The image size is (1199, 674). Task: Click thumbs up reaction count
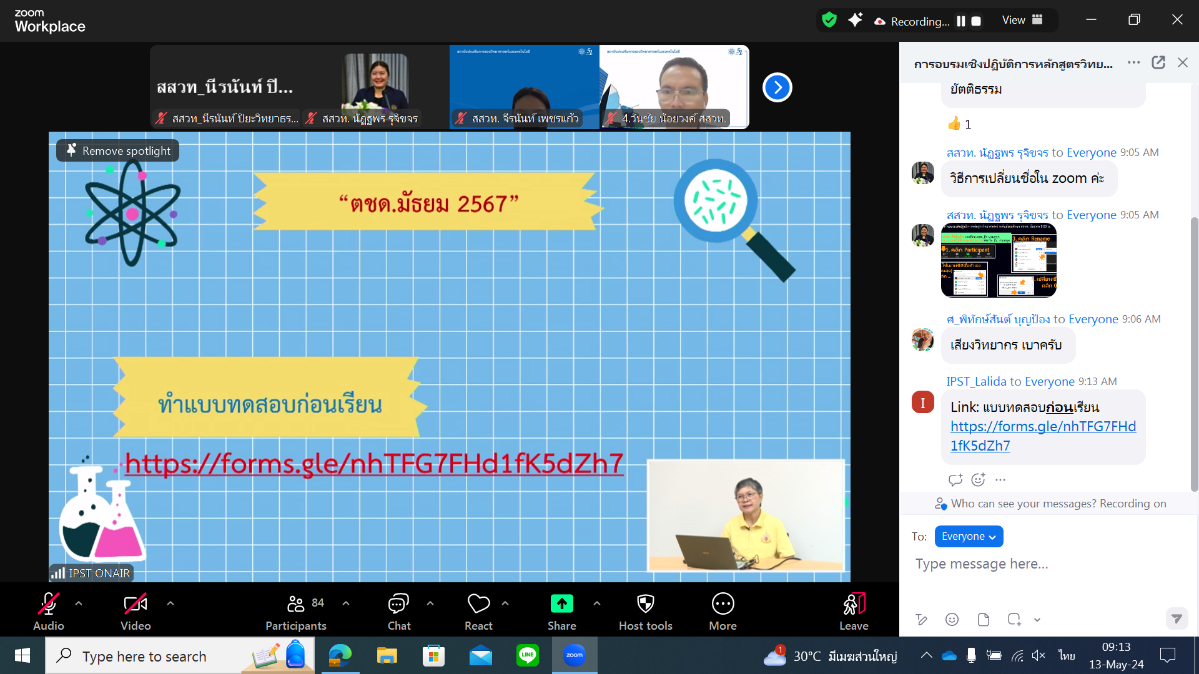point(960,124)
